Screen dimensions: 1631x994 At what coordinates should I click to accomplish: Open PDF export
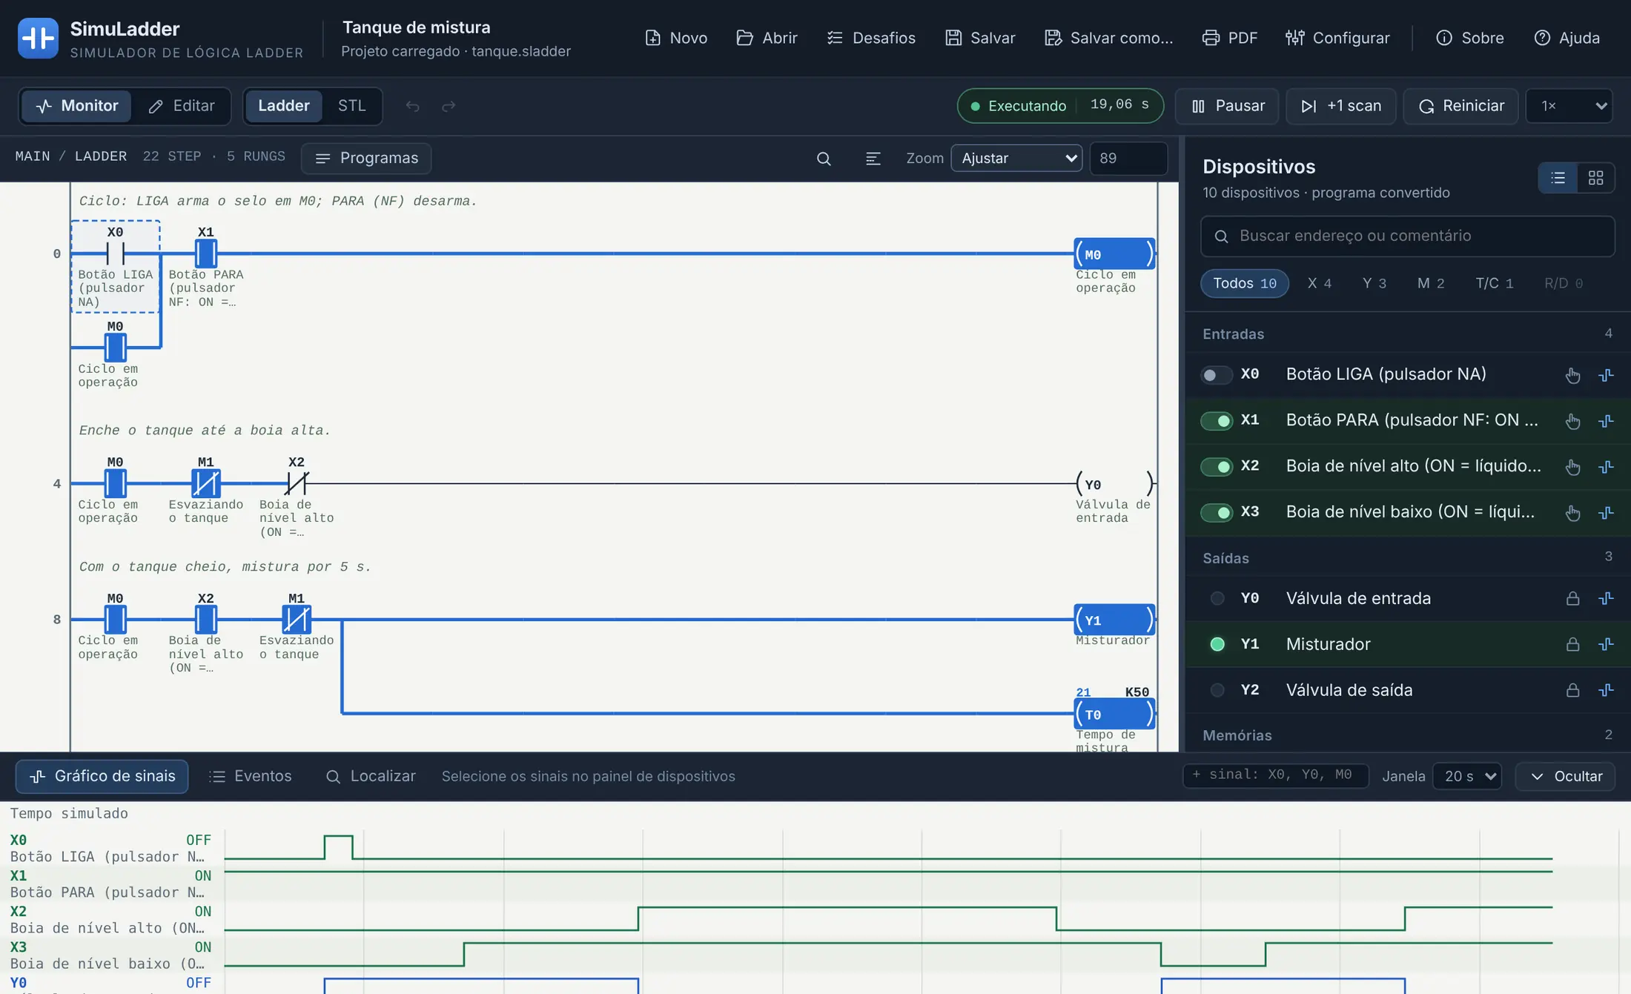tap(1230, 38)
